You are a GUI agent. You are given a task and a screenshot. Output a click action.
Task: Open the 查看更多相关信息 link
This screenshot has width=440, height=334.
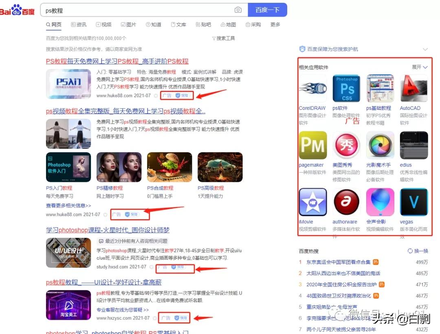[x=68, y=205]
